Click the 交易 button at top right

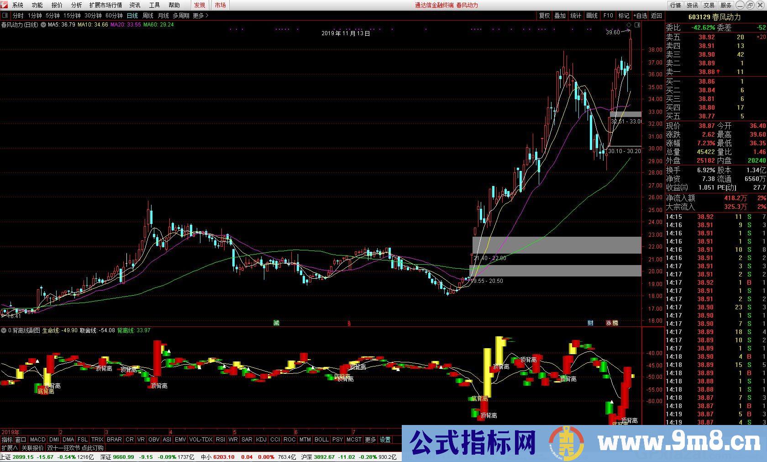pyautogui.click(x=709, y=5)
